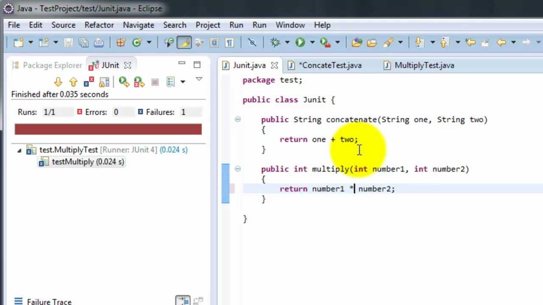Open the JUnit test history dropdown
This screenshot has height=305, width=543.
click(x=183, y=81)
